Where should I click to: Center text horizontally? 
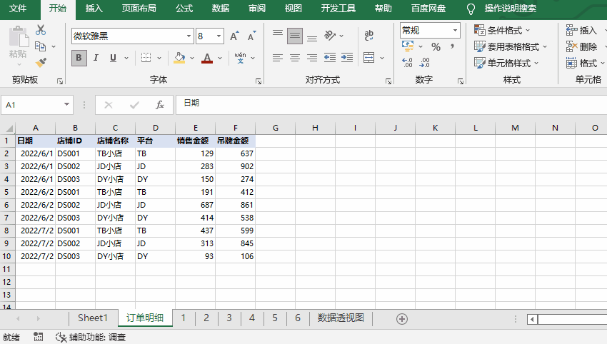click(295, 58)
